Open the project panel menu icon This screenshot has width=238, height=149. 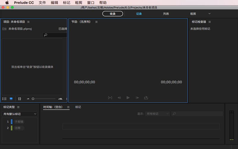[28, 22]
